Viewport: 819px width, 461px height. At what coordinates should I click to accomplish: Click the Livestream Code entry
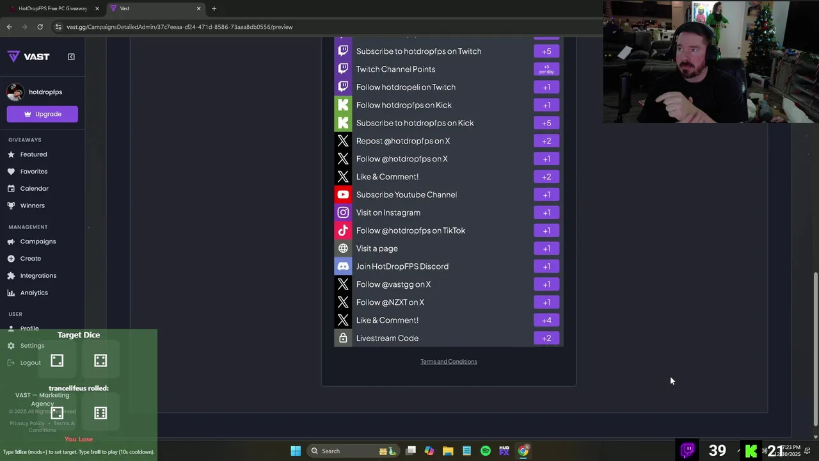(x=449, y=338)
